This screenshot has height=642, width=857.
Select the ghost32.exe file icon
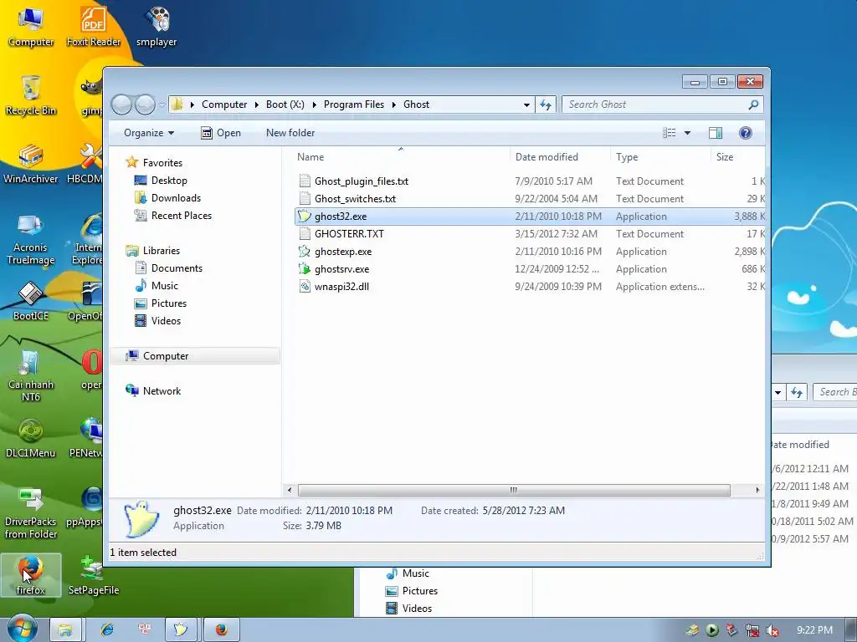pyautogui.click(x=305, y=217)
